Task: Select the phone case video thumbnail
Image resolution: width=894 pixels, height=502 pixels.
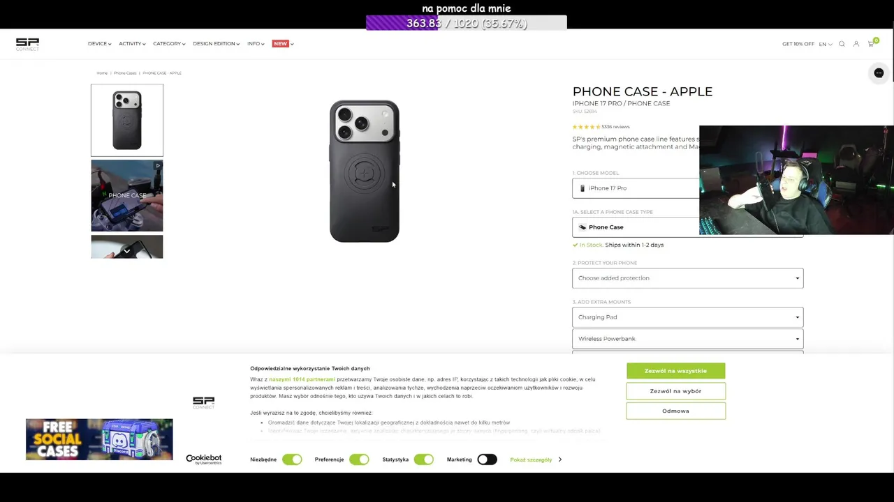Action: click(127, 195)
